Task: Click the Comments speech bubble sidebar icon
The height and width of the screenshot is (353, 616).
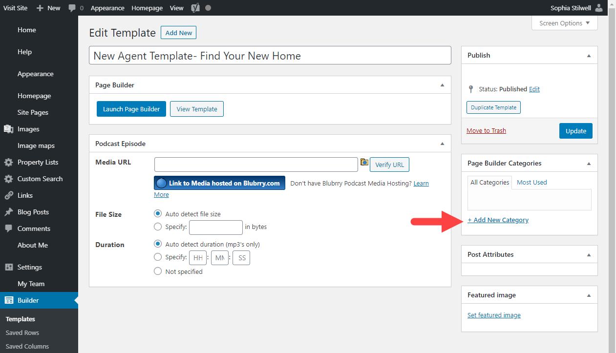Action: click(8, 228)
